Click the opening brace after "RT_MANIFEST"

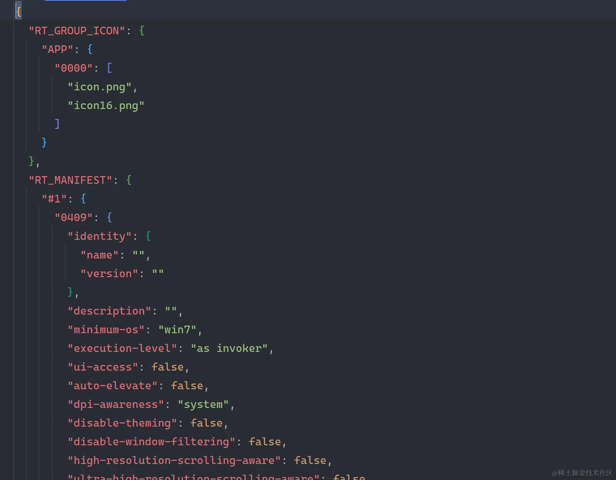pyautogui.click(x=129, y=180)
